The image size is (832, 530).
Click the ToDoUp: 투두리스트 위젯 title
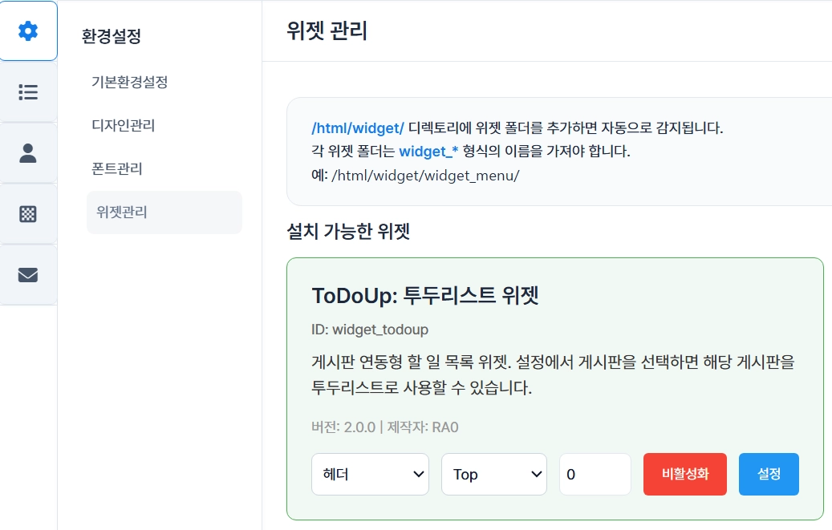coord(424,295)
